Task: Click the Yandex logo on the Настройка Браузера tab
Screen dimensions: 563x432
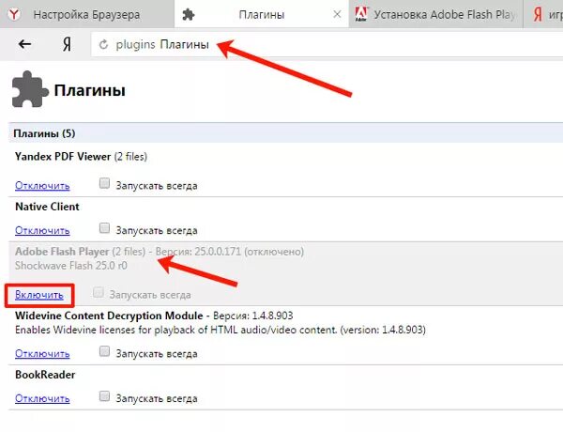Action: pos(14,14)
